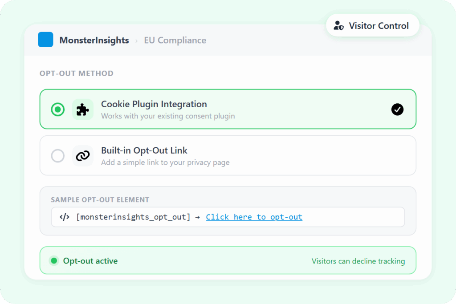Click the chain link icon

pyautogui.click(x=83, y=156)
